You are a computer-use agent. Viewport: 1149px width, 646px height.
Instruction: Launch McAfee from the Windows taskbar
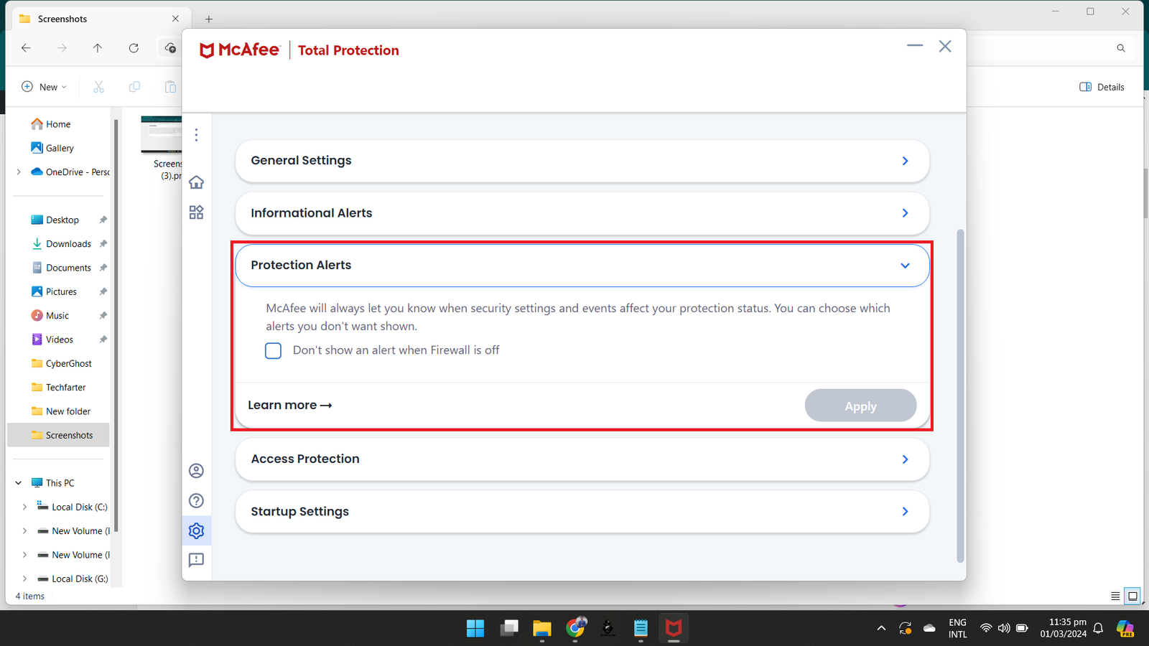click(x=673, y=629)
